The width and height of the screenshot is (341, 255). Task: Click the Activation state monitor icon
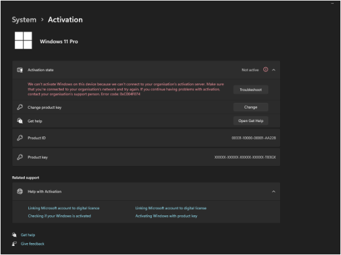(20, 70)
